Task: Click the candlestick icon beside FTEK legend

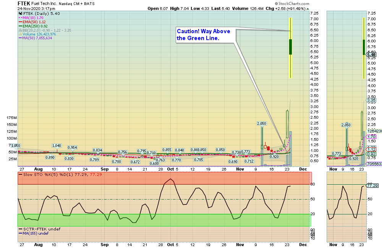Action: (21, 14)
